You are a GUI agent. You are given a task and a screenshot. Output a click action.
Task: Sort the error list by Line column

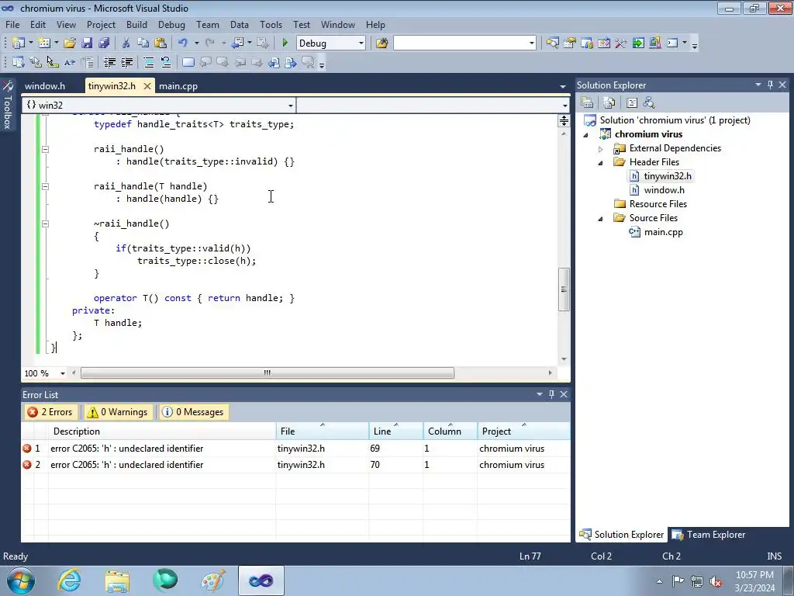(x=395, y=431)
